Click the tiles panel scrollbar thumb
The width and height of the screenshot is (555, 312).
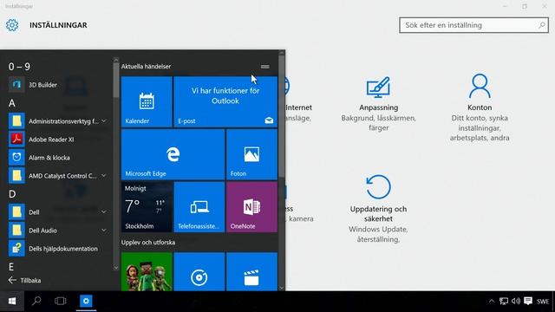click(282, 115)
